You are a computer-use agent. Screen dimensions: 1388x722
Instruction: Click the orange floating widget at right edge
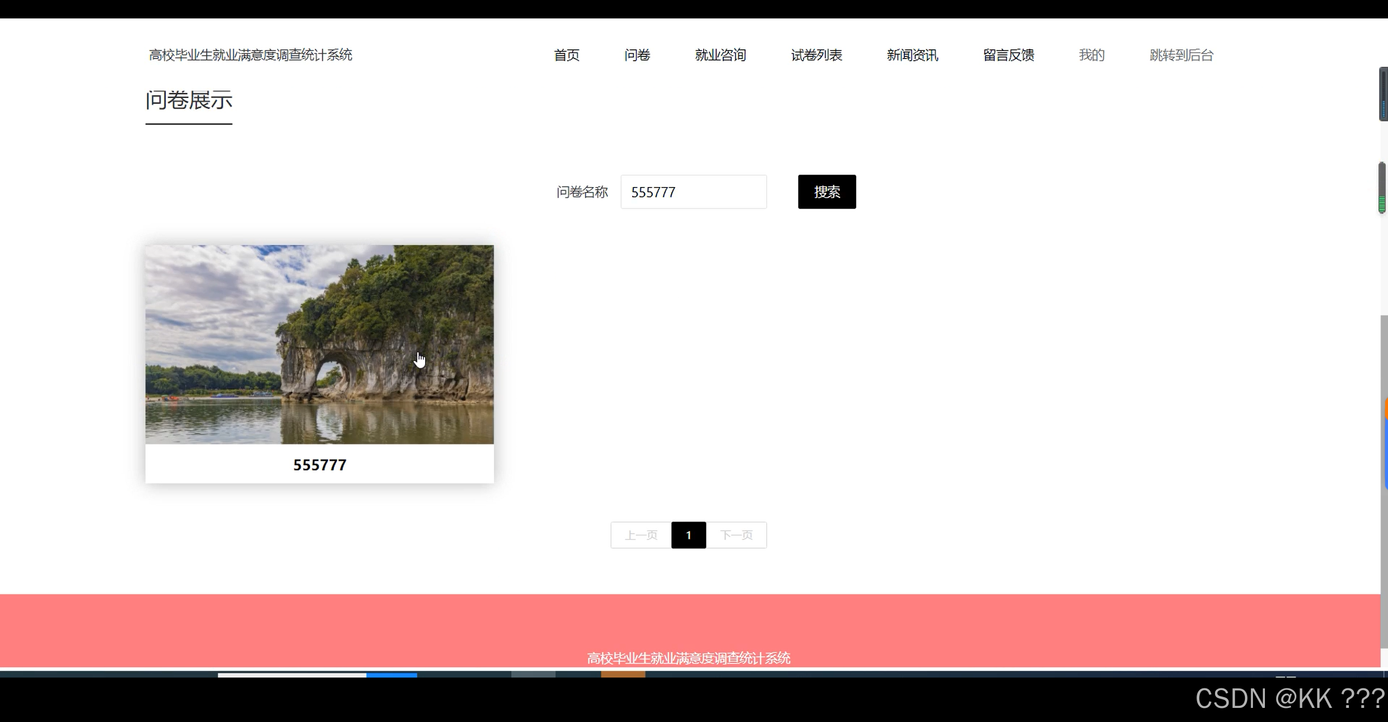(1386, 408)
